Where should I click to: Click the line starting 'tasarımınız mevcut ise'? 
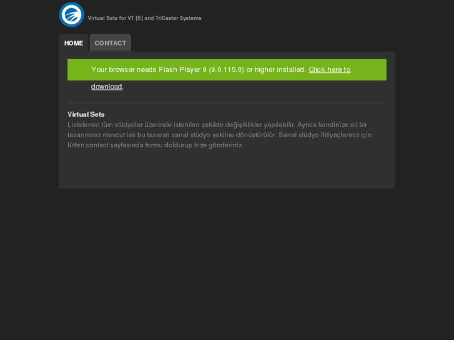coord(219,135)
